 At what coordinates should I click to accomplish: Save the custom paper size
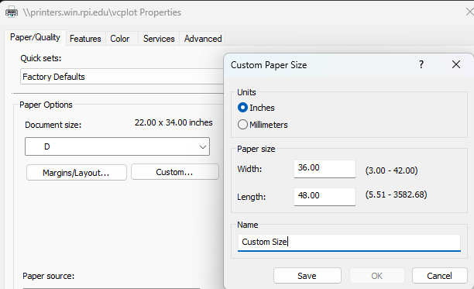click(307, 276)
